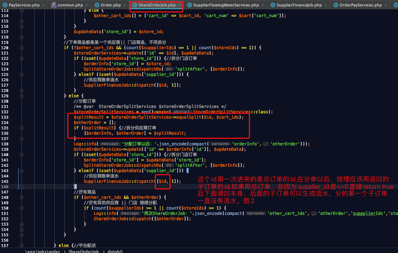Open the SupplierFlowingWaterServices.php tab
The width and height of the screenshot is (398, 253).
point(225,5)
